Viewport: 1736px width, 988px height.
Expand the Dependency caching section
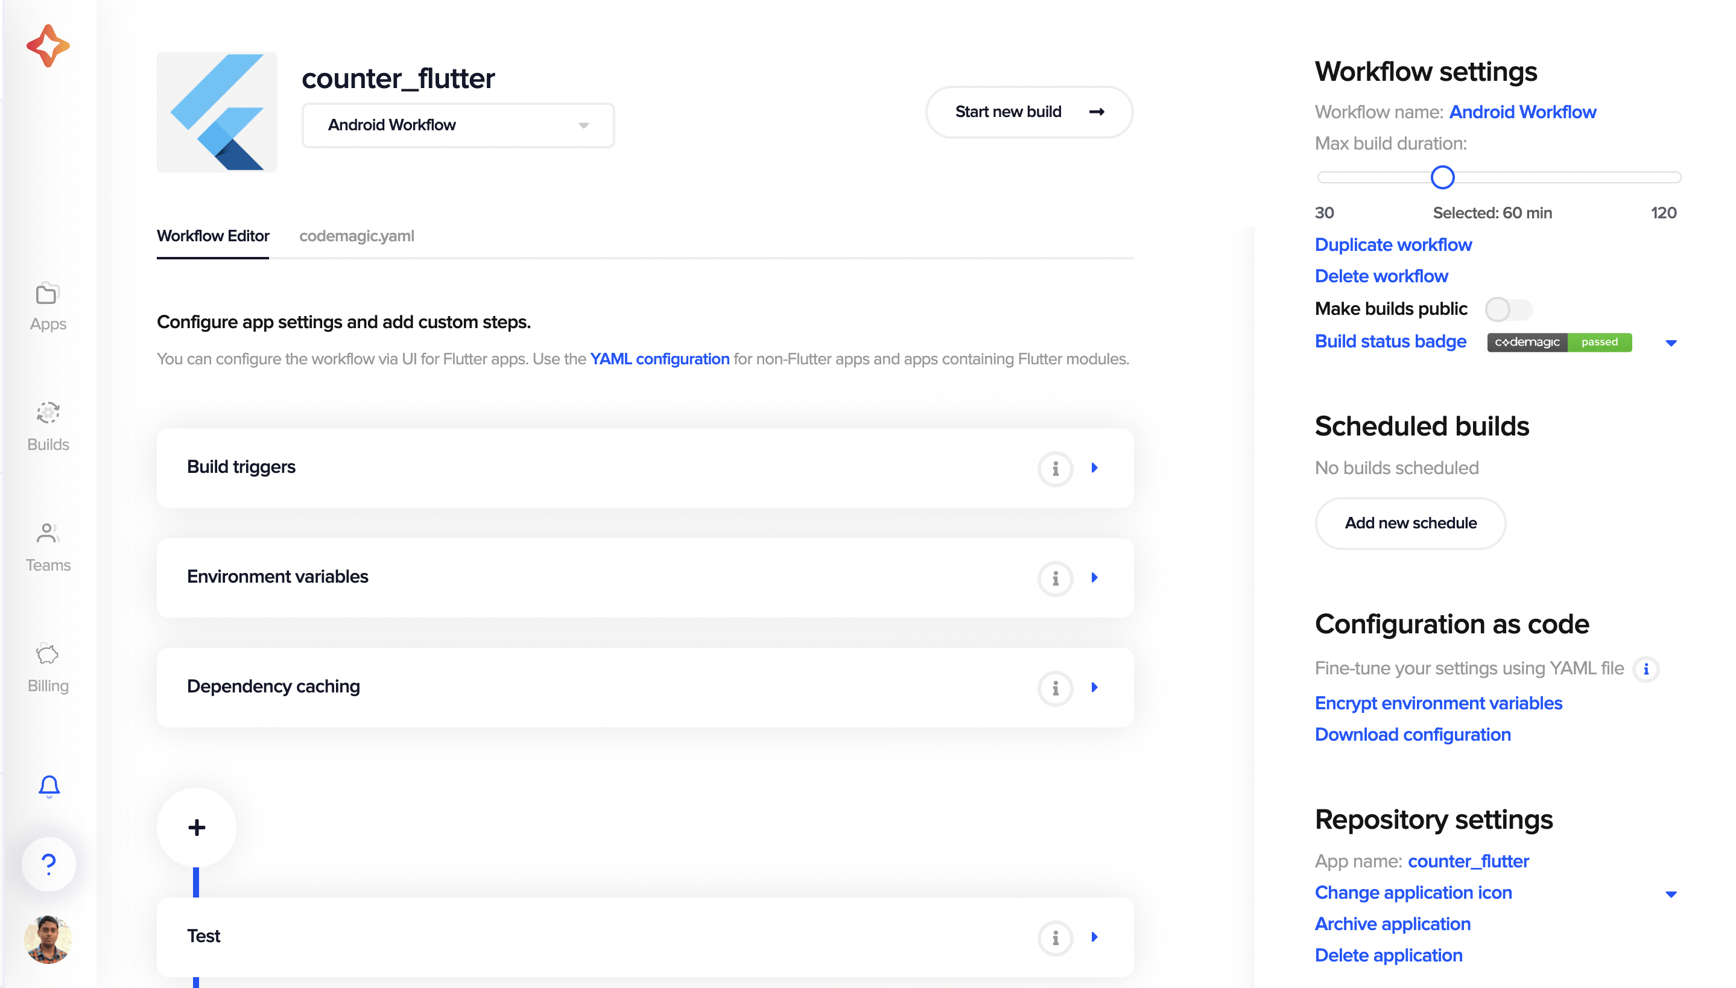pyautogui.click(x=1094, y=688)
